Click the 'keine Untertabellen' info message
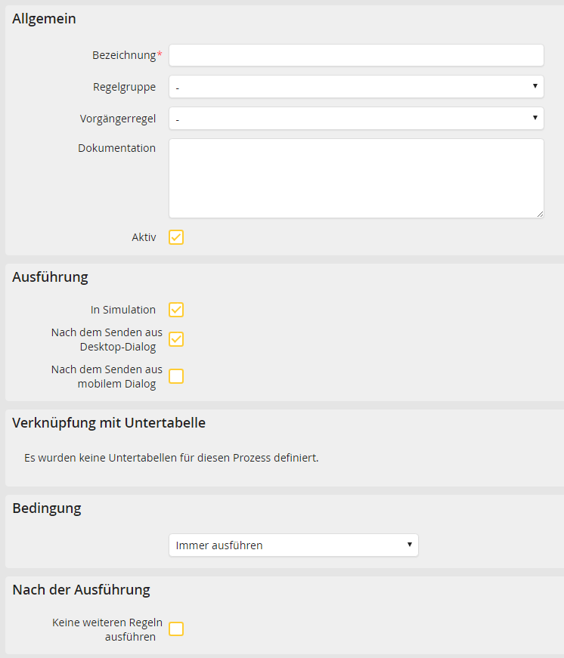 (171, 458)
